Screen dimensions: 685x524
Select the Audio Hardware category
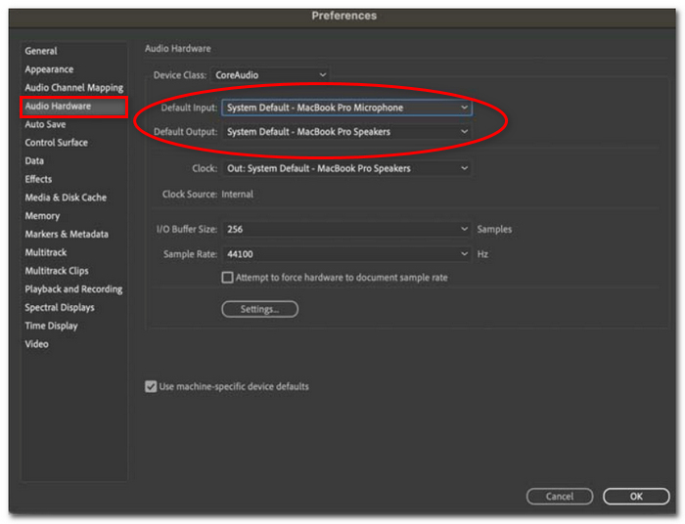click(x=73, y=107)
